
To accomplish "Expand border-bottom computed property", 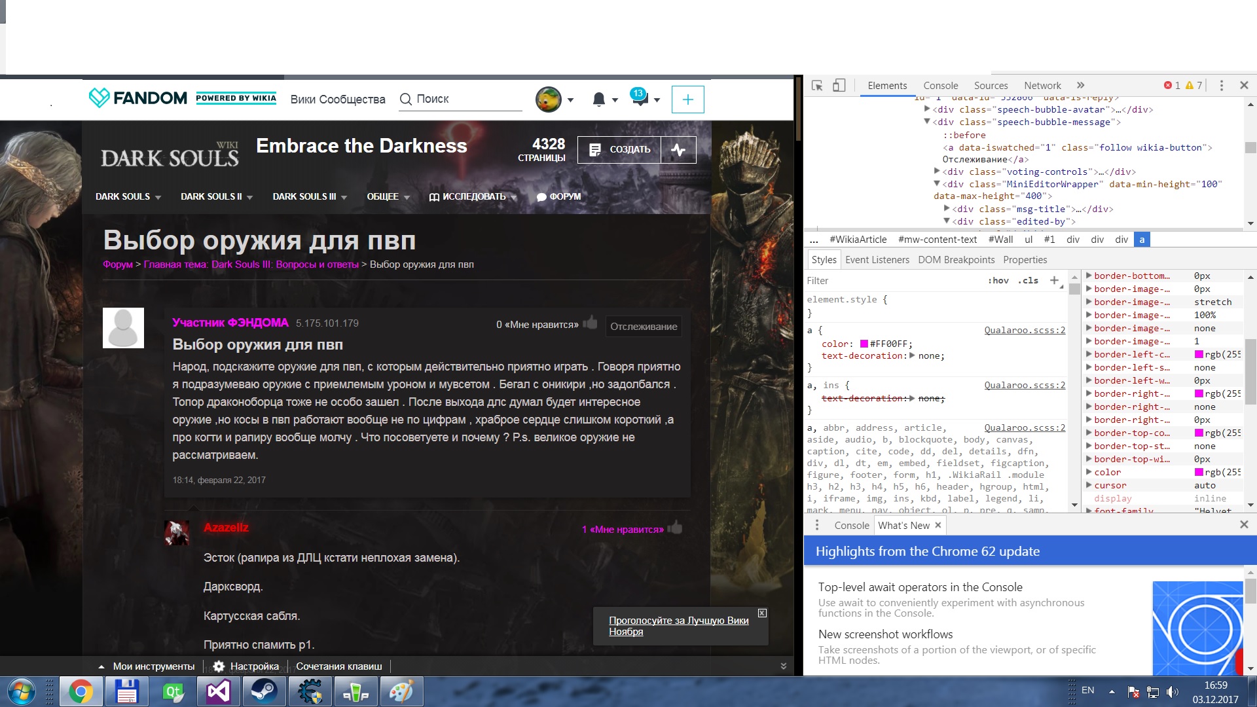I will [x=1089, y=276].
